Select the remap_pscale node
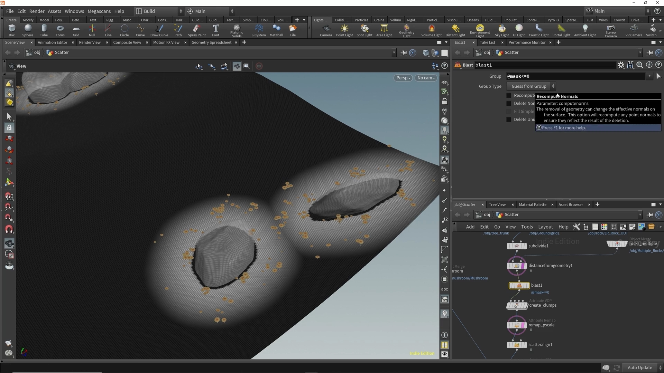Viewport: 664px width, 373px height. 516,325
